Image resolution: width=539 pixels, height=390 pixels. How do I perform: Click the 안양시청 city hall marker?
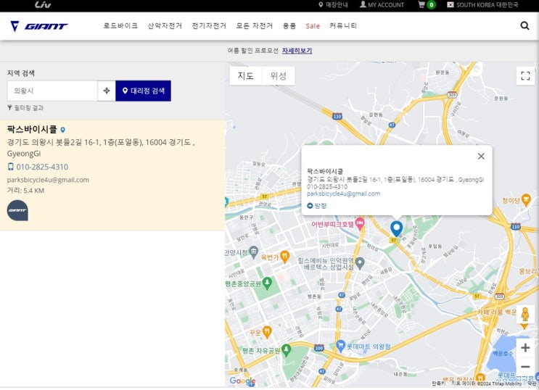tap(254, 252)
